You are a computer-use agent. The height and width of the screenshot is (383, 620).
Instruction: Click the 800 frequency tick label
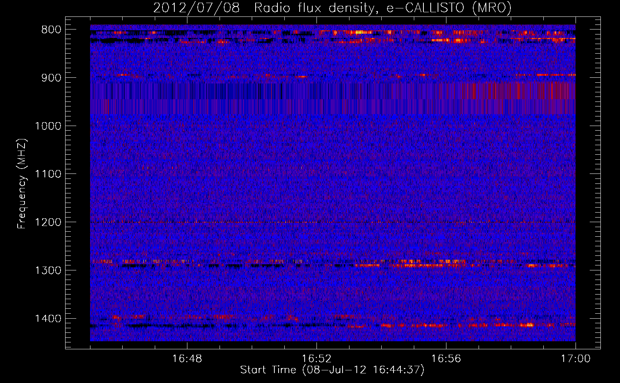[51, 30]
